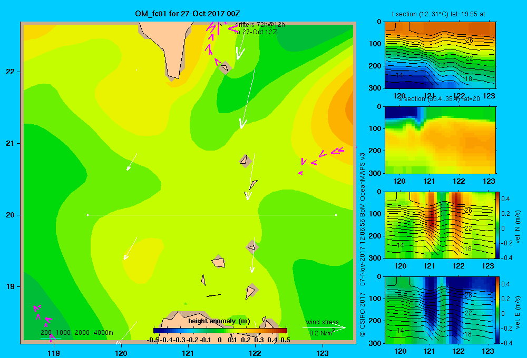Click longitude axis label 121 on main map
The image size is (527, 358).
pyautogui.click(x=188, y=353)
